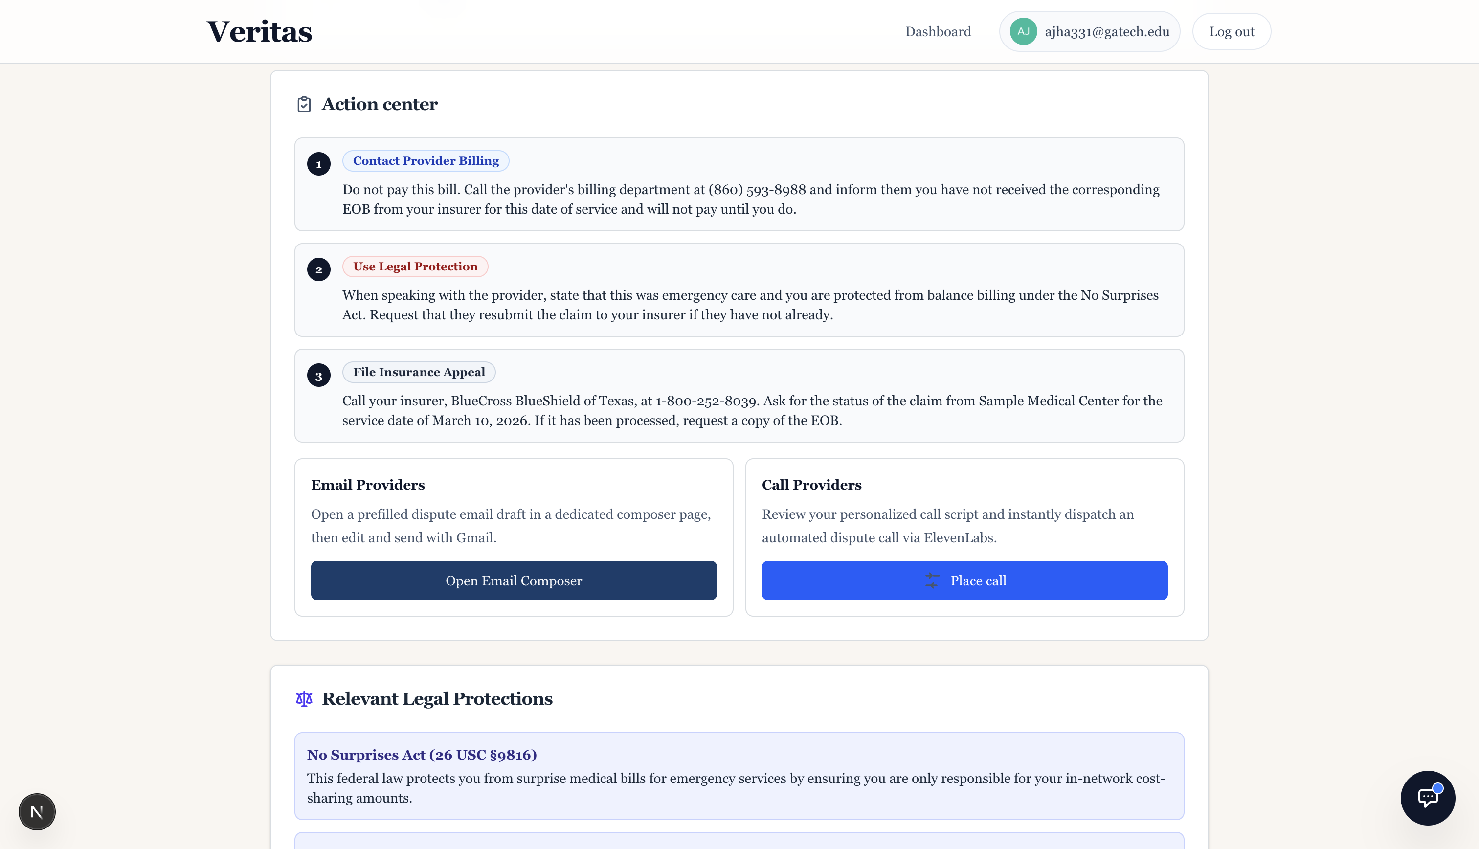This screenshot has width=1479, height=849.
Task: Click the step 2 number badge
Action: pos(318,269)
